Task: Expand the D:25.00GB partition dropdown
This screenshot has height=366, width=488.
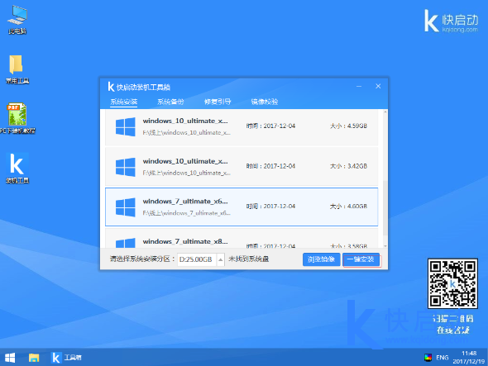Action: coord(220,259)
